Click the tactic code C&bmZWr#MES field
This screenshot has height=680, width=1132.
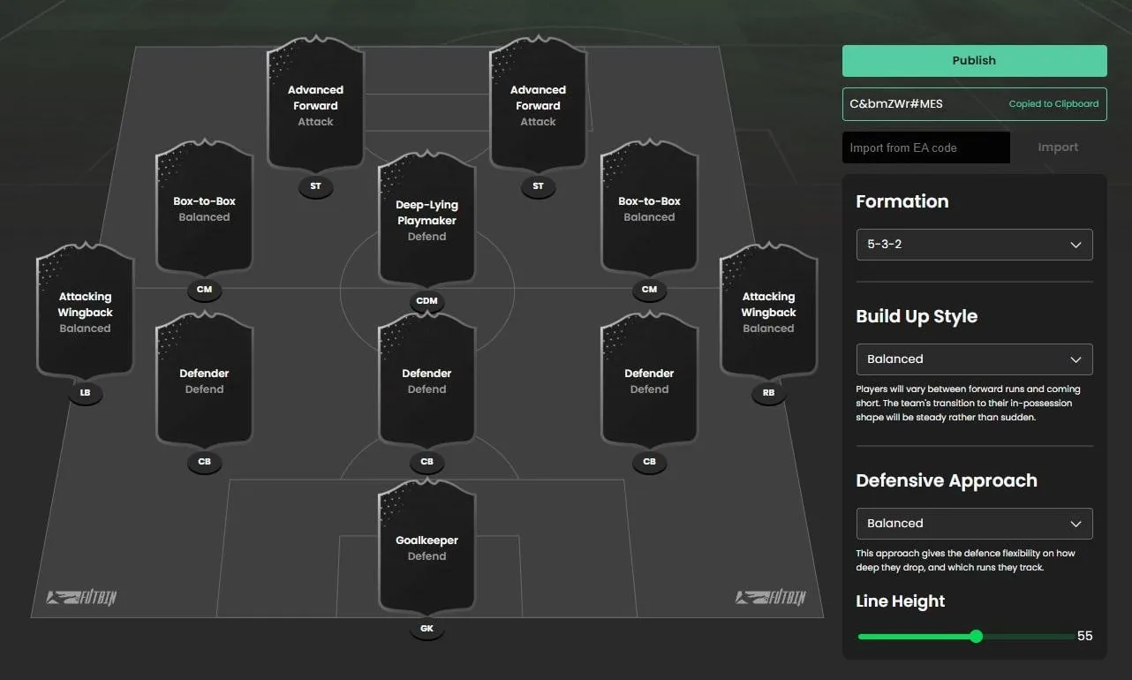(923, 103)
